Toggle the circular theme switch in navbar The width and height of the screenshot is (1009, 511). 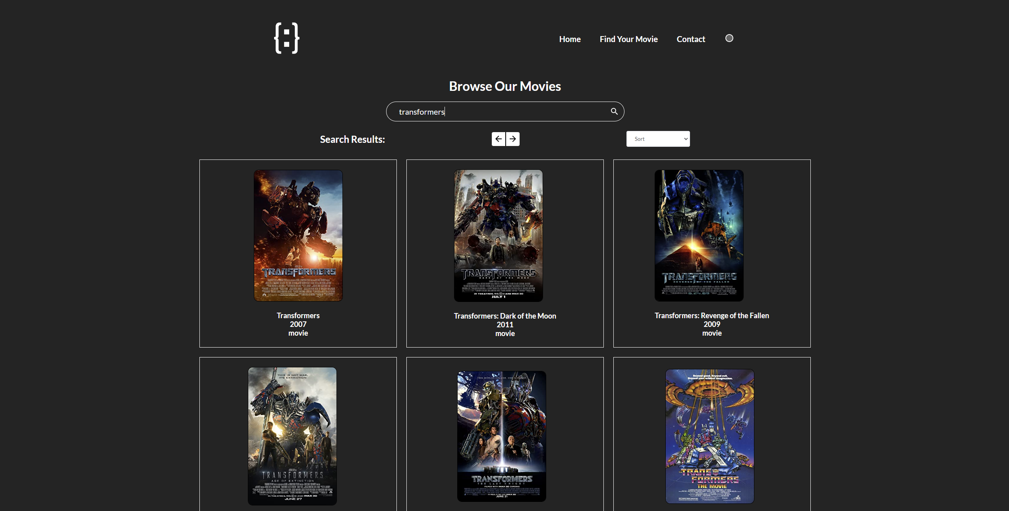tap(729, 38)
